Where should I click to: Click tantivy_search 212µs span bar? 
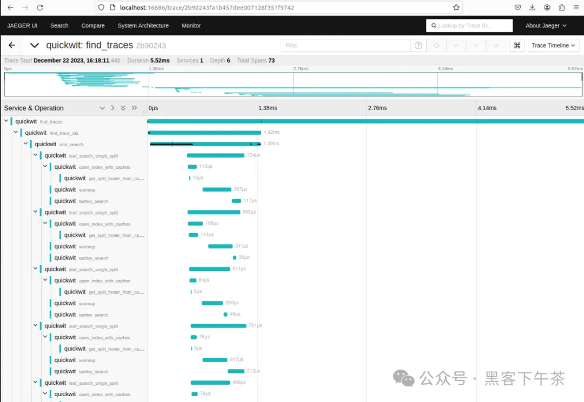coord(236,371)
